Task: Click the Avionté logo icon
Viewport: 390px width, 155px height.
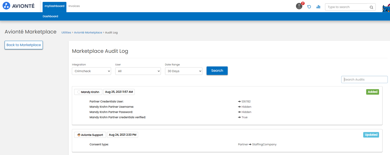Action: coord(7,6)
